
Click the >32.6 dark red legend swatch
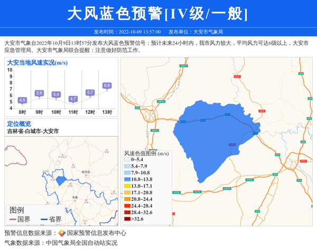coord(127,219)
